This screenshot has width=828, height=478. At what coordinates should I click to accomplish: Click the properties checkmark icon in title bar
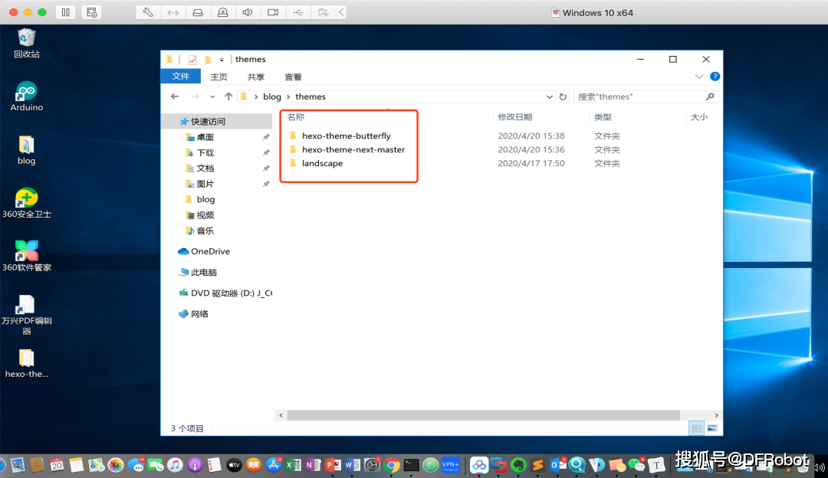tap(192, 60)
